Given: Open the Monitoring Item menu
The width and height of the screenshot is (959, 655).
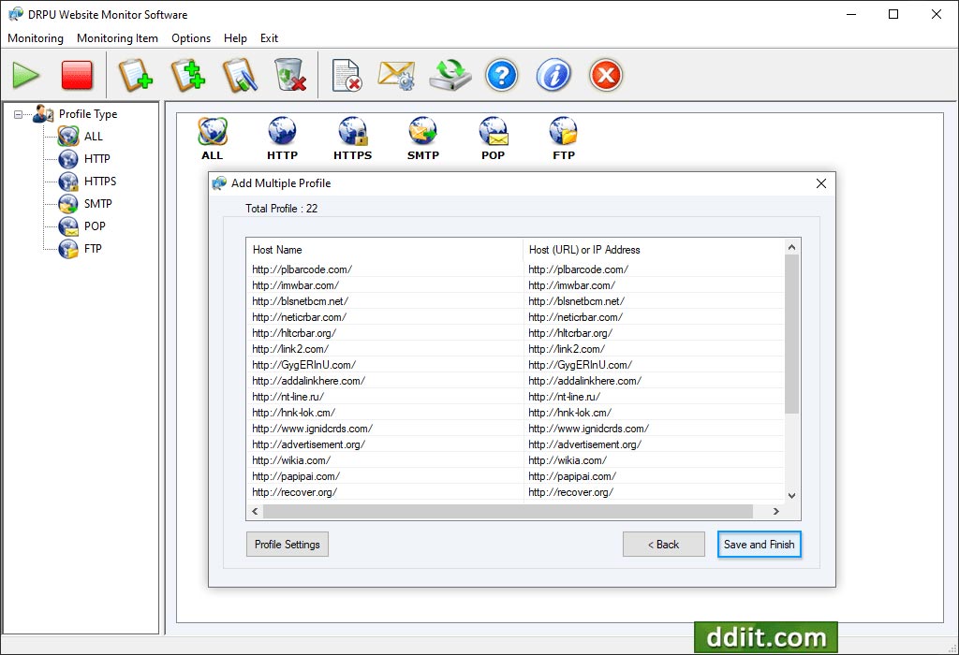Looking at the screenshot, I should pos(117,38).
